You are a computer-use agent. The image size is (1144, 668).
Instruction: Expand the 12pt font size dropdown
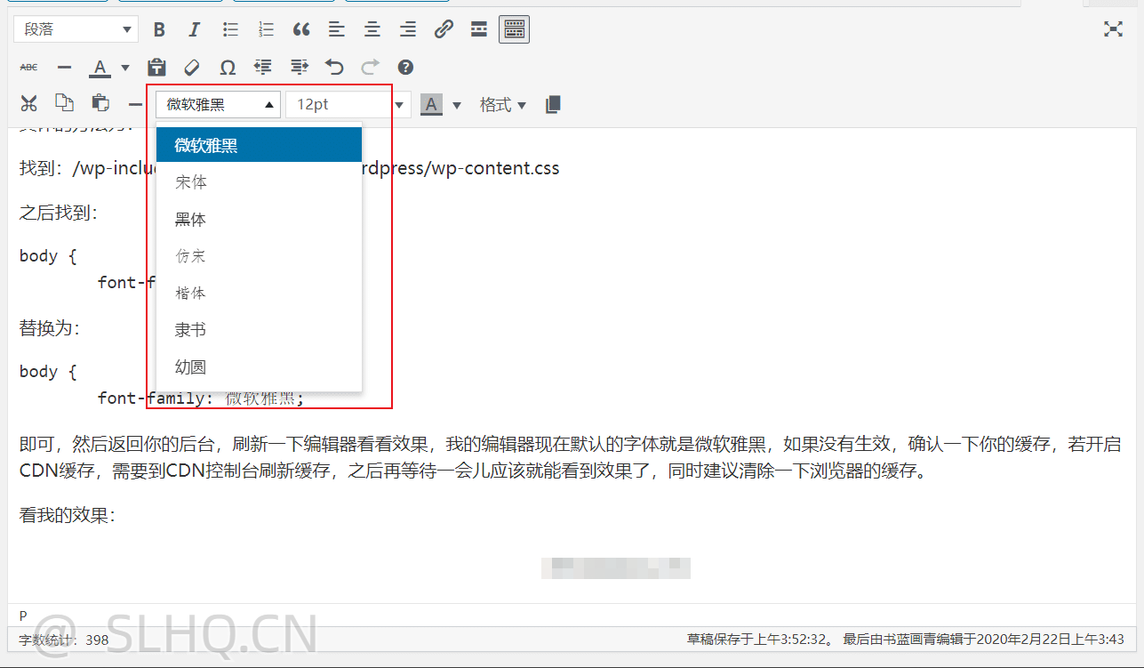(x=348, y=104)
